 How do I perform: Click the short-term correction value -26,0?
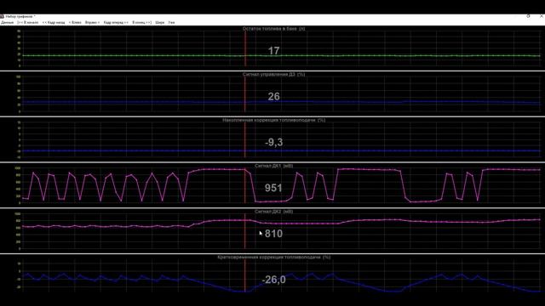[274, 280]
